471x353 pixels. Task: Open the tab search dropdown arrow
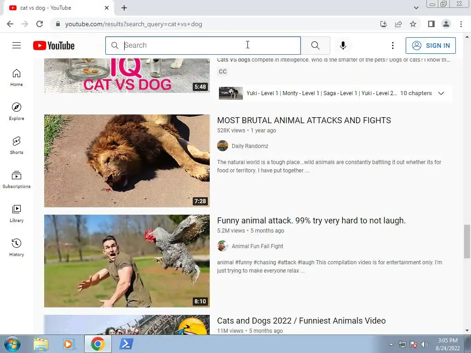click(416, 8)
